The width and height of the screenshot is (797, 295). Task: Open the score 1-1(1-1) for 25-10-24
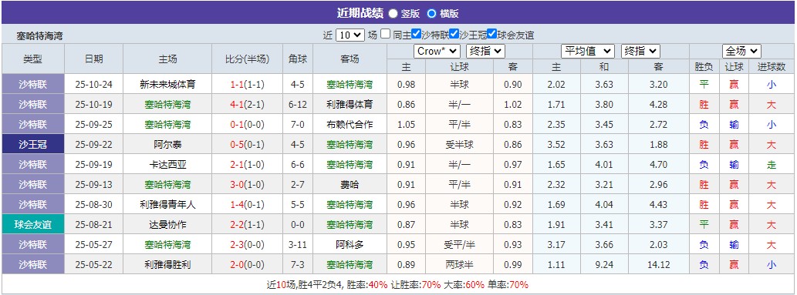247,84
